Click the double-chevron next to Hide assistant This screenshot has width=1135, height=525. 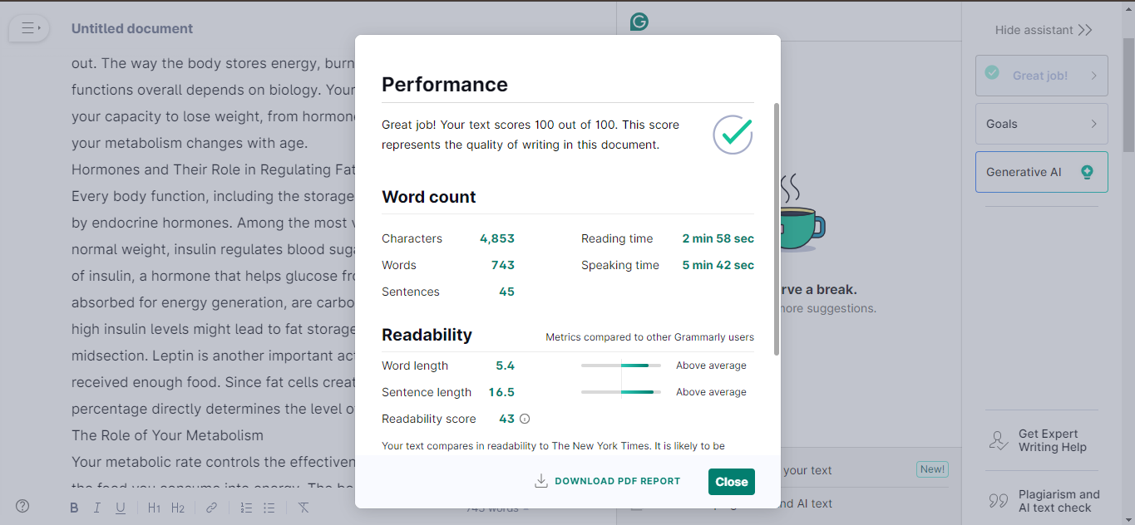(1085, 30)
